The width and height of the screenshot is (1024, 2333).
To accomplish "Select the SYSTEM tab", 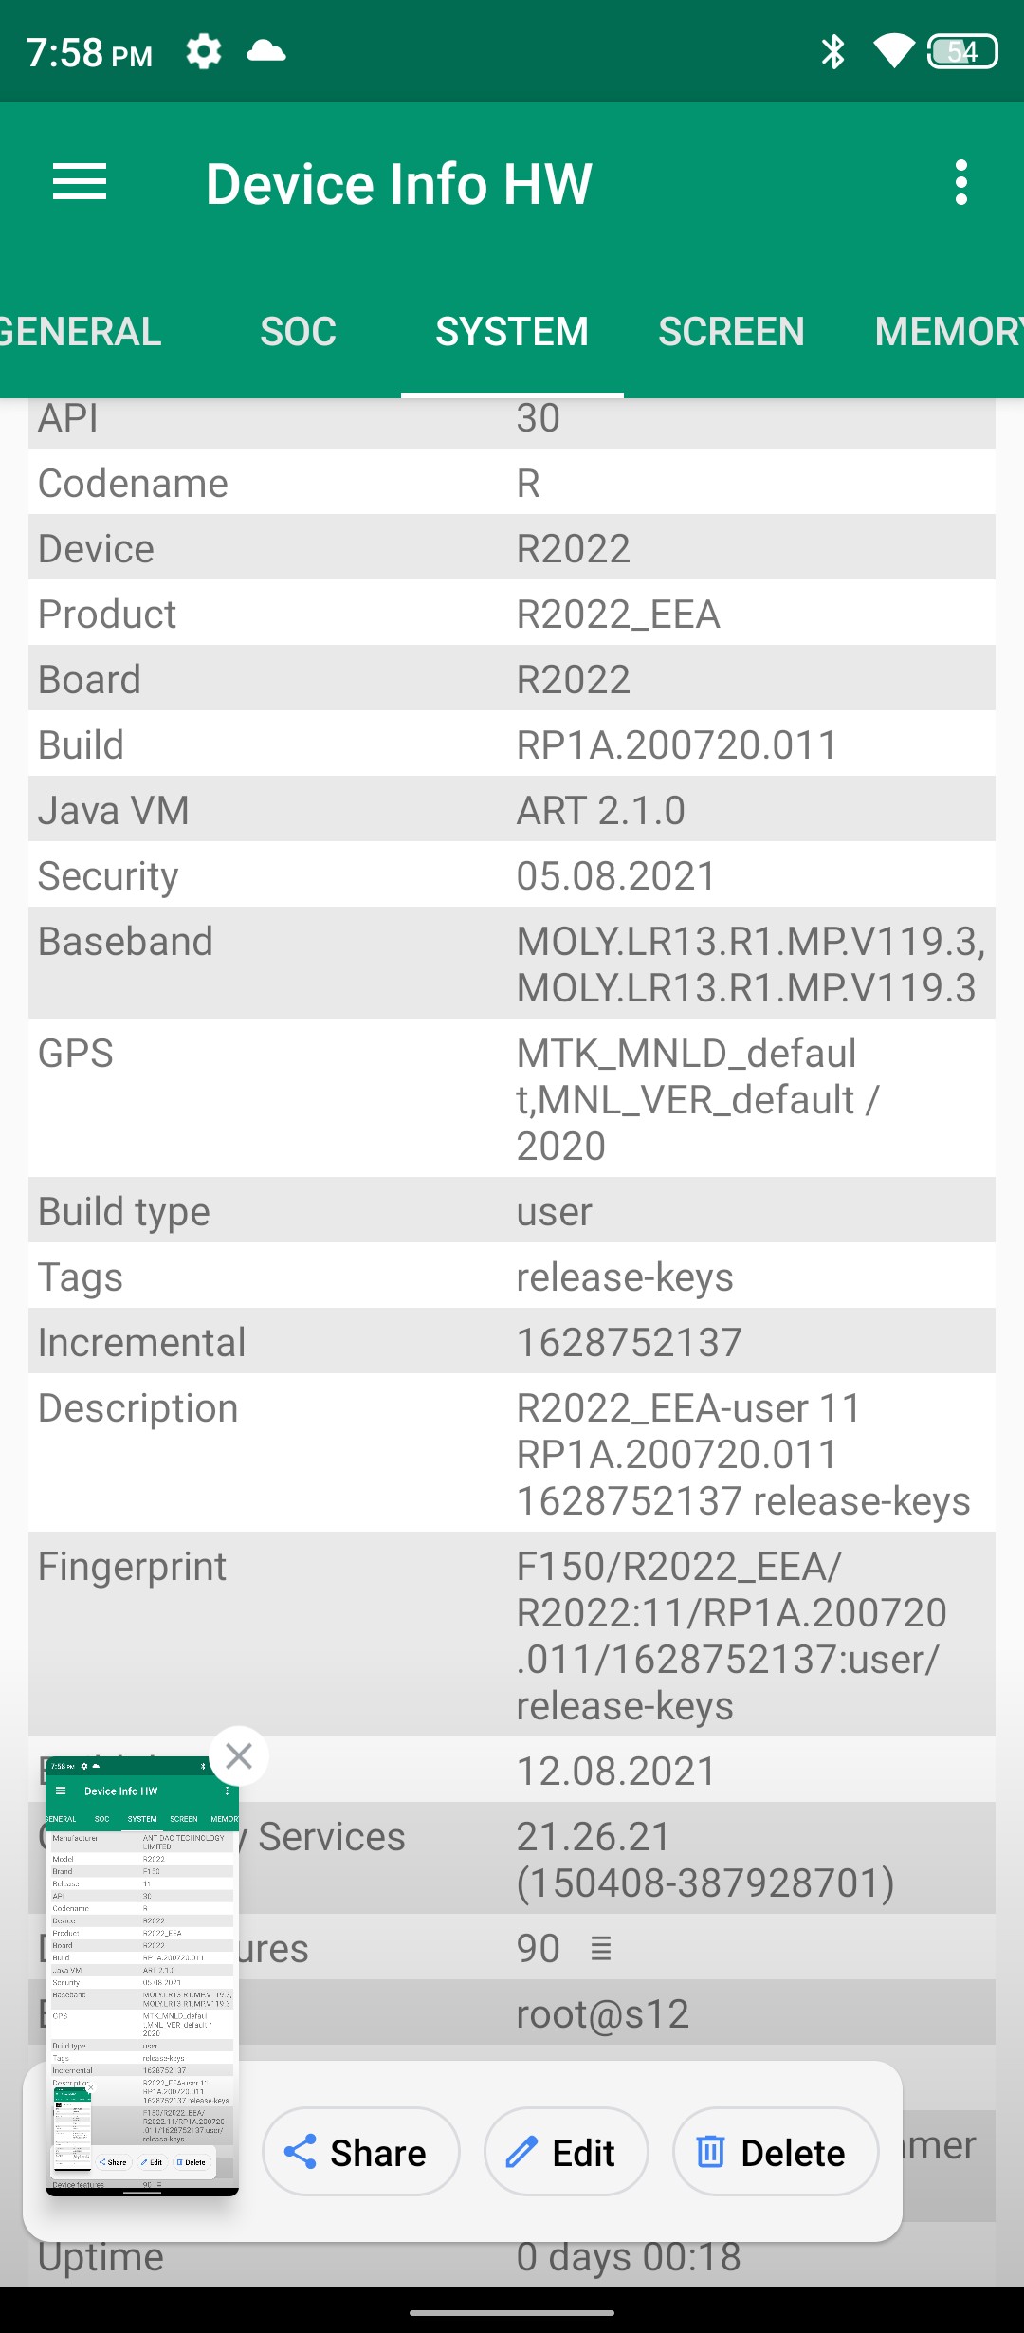I will (512, 332).
